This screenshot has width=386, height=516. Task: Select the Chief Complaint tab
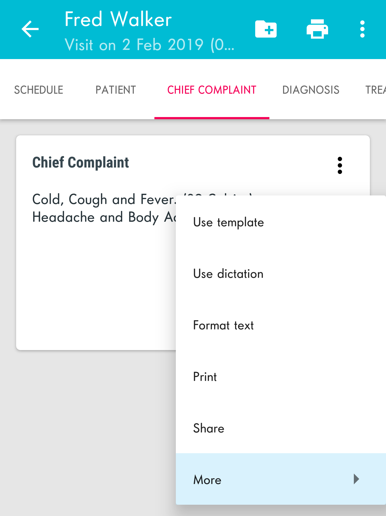tap(212, 90)
